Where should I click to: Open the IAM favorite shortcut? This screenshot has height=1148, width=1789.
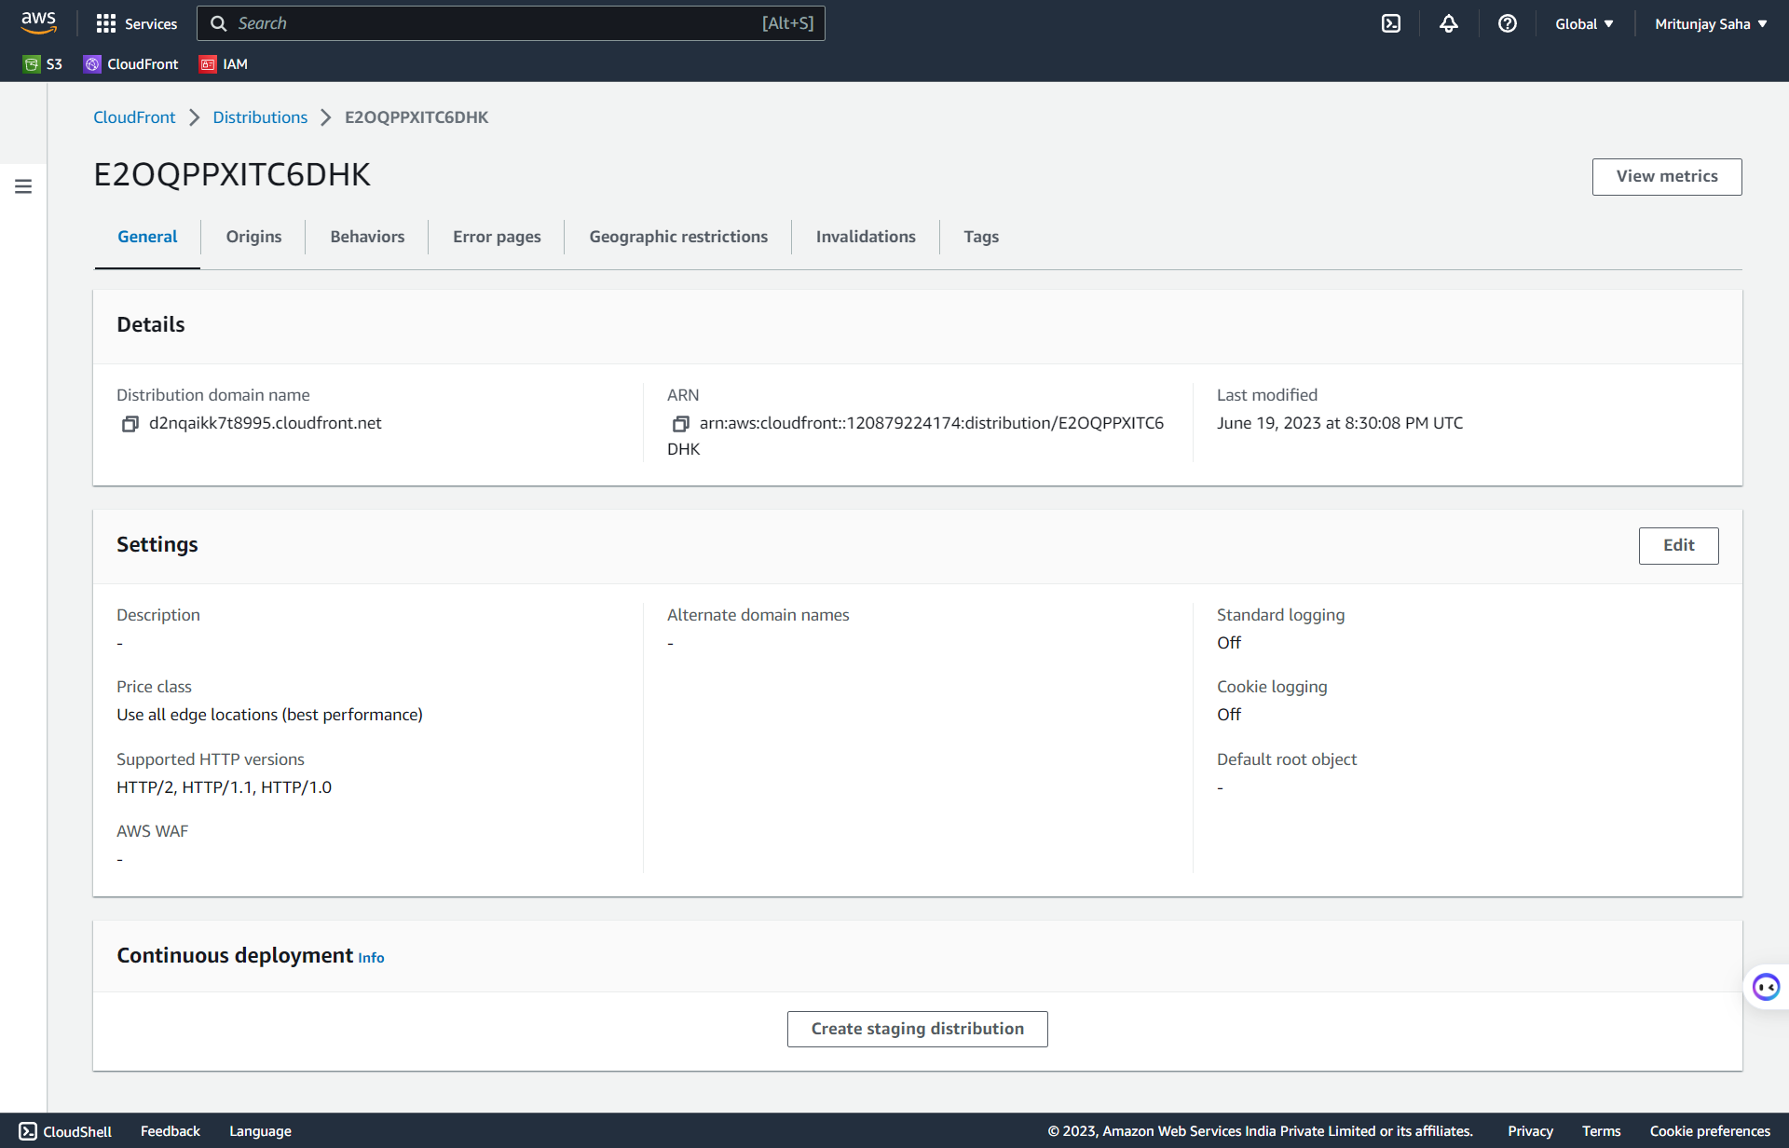(224, 64)
